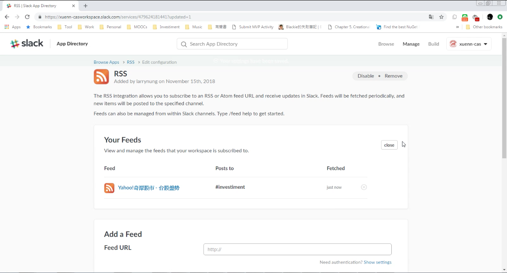Viewport: 507px width, 273px height.
Task: Click Remove for the RSS integration
Action: click(394, 76)
